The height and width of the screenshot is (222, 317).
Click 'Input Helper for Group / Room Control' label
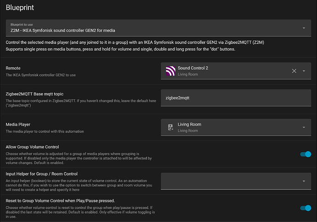(41, 174)
